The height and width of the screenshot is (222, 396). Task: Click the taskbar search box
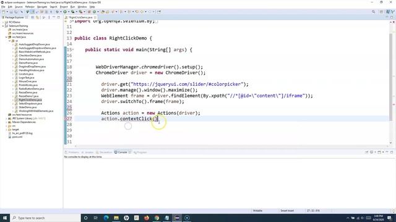[45, 218]
